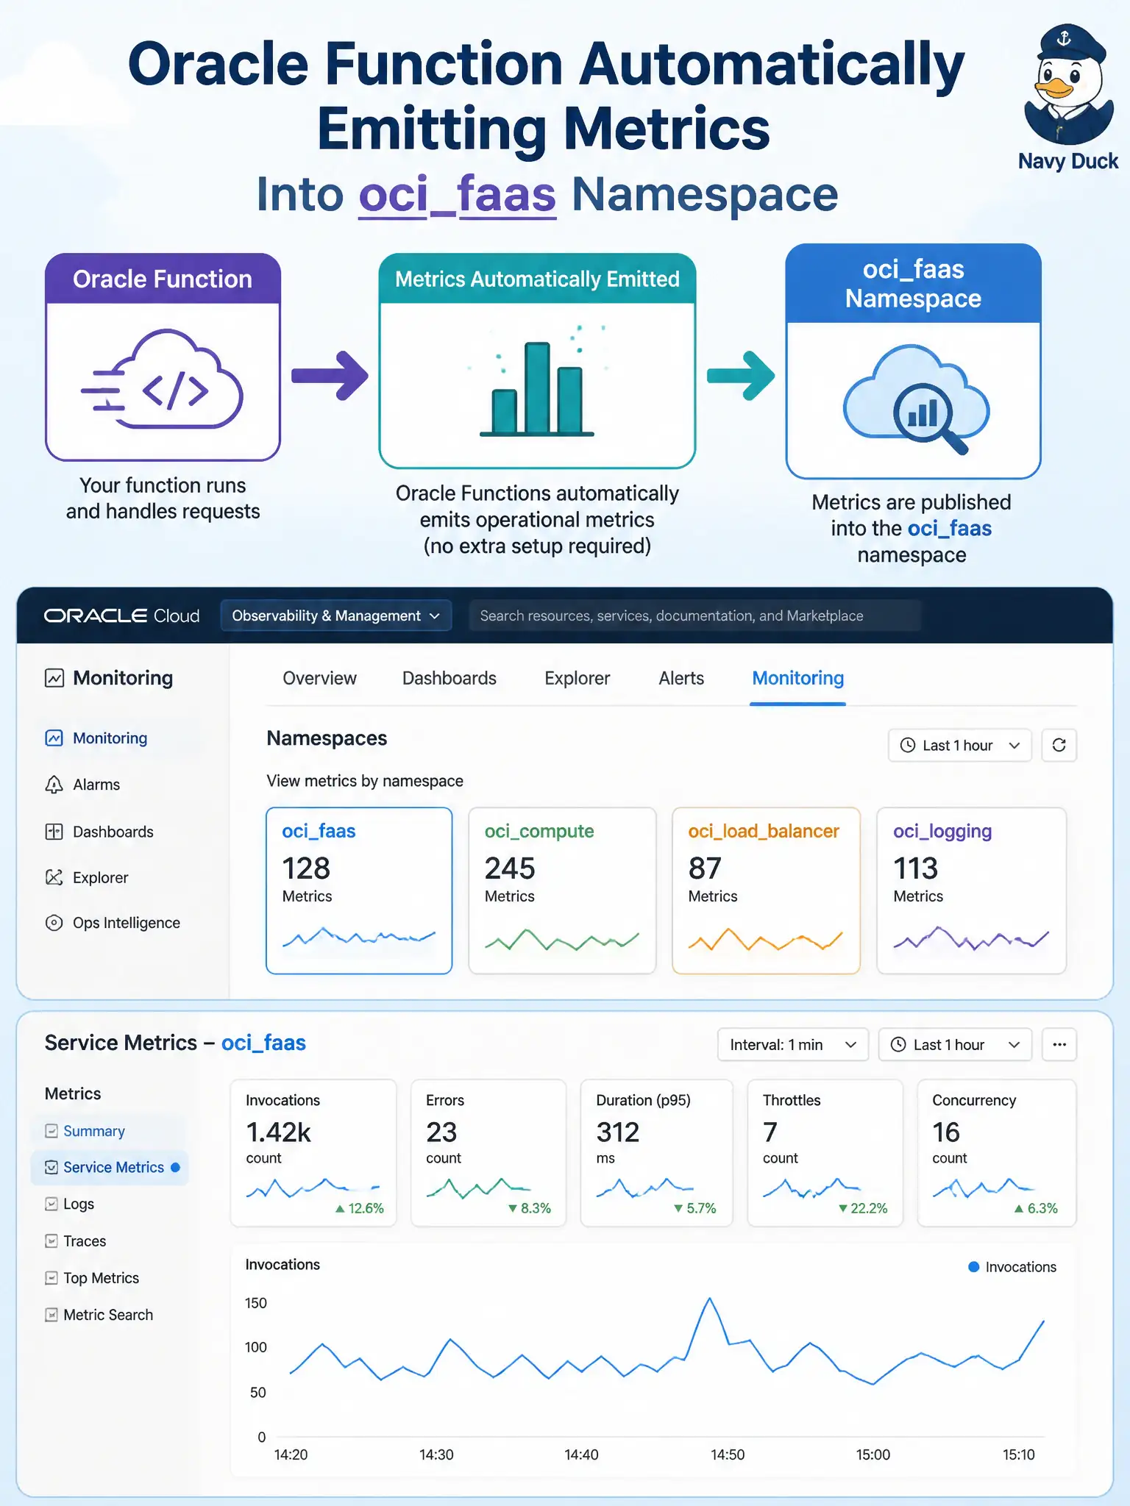Viewport: 1130px width, 1506px height.
Task: Click the 5.7% change indicator on Duration
Action: [695, 1208]
